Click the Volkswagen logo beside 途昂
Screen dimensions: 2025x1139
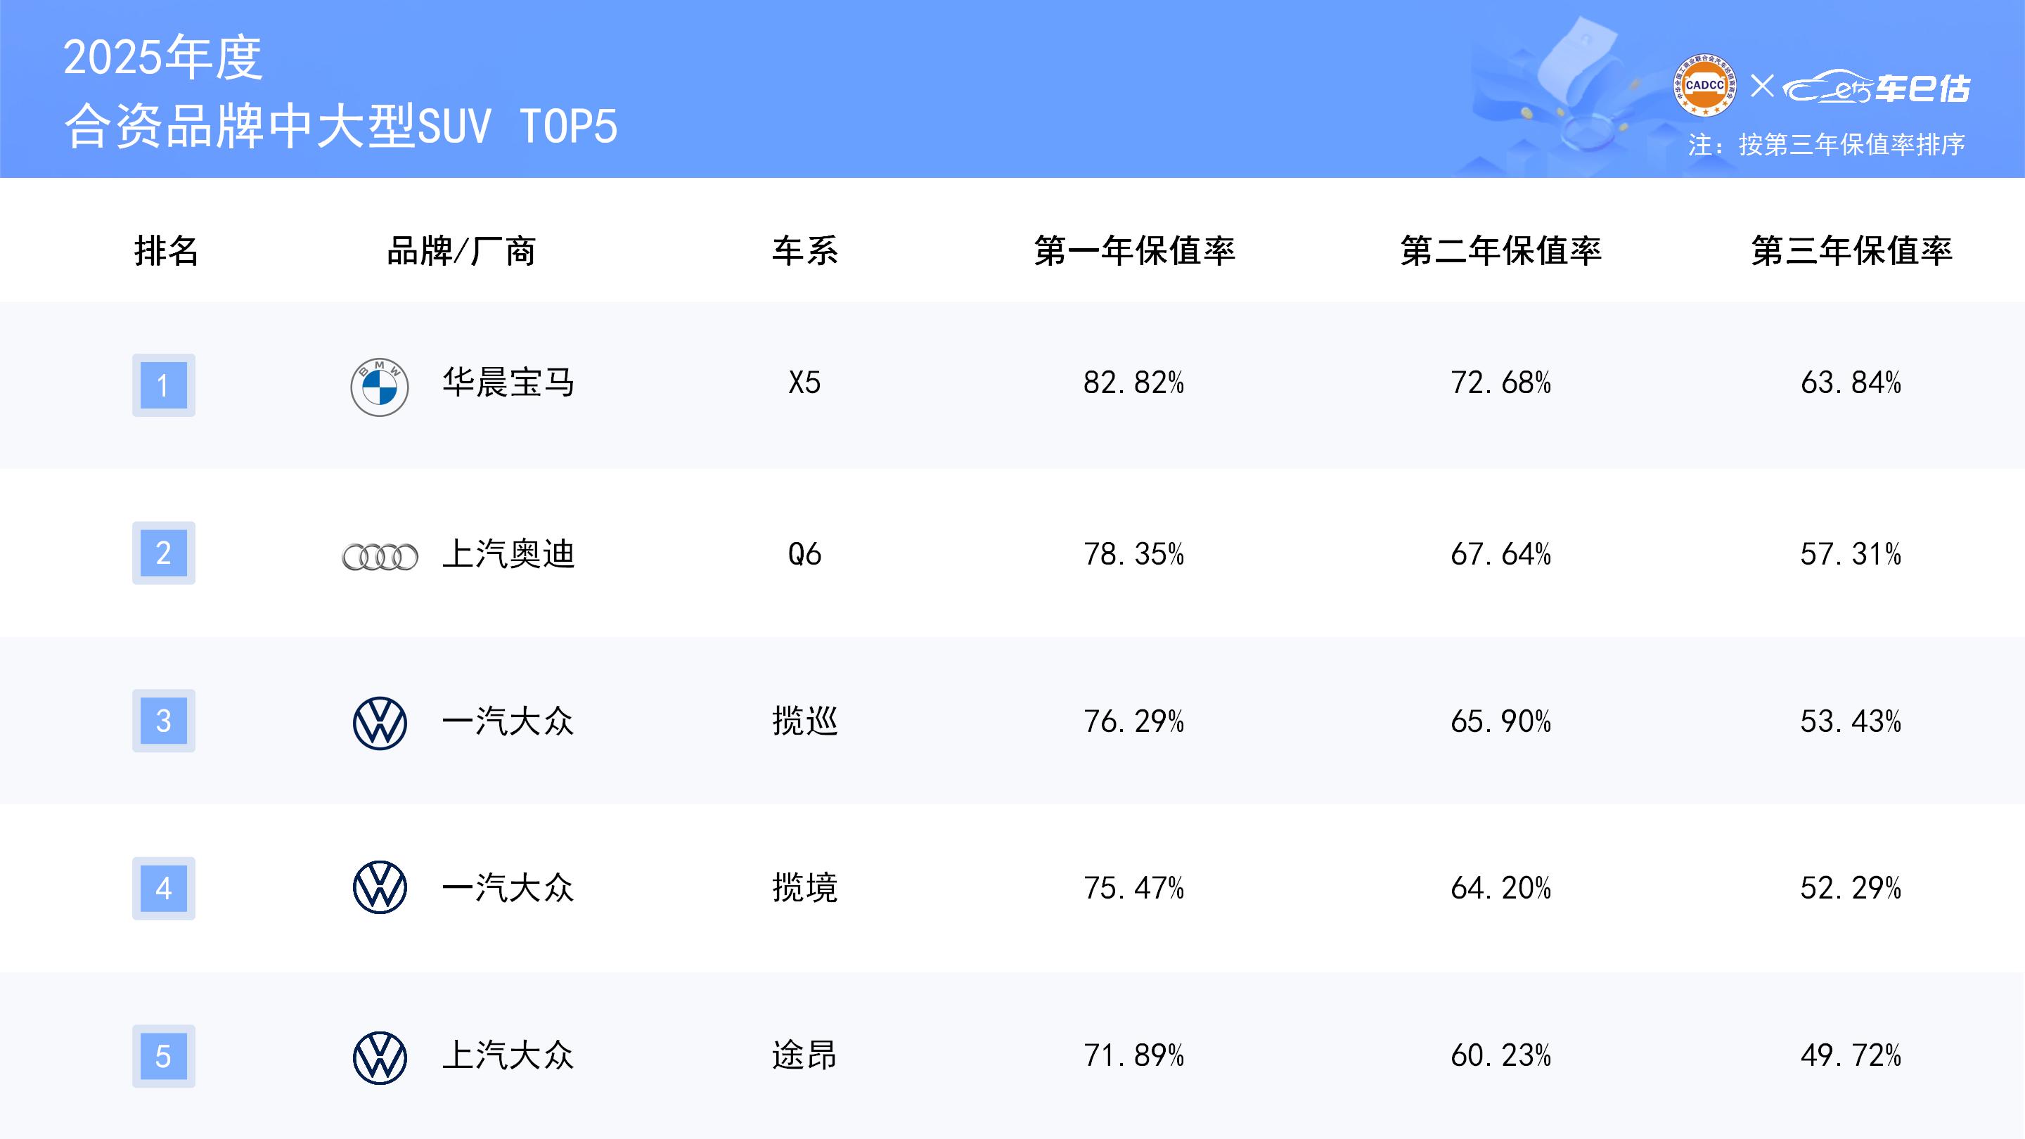(x=380, y=1057)
